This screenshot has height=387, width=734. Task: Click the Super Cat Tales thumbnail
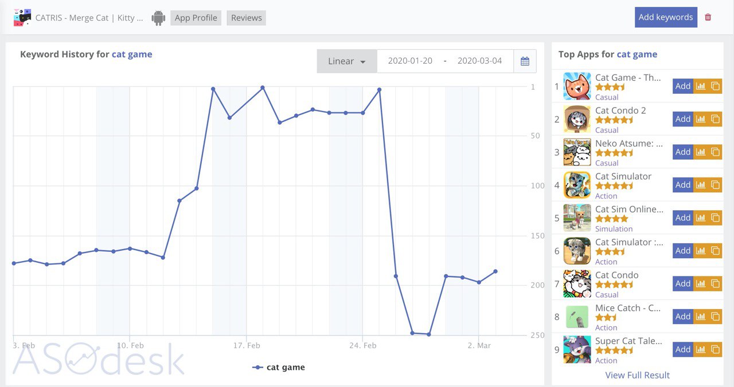(x=577, y=349)
